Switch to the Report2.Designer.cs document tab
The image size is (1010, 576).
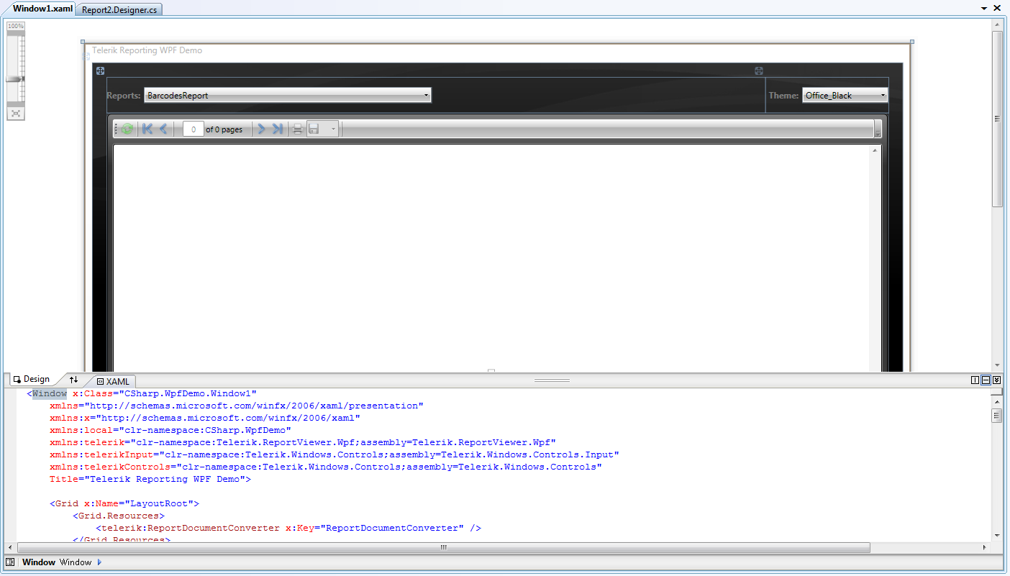pos(119,9)
